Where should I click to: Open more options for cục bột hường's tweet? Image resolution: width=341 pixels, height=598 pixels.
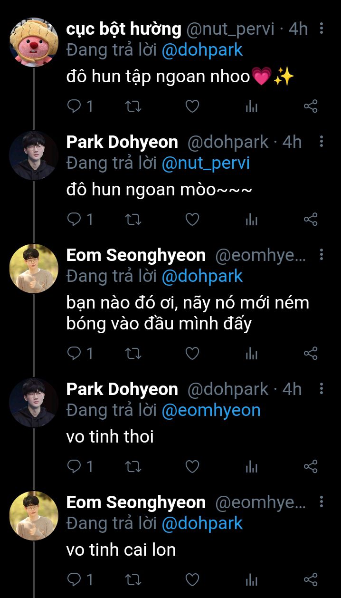[x=322, y=29]
